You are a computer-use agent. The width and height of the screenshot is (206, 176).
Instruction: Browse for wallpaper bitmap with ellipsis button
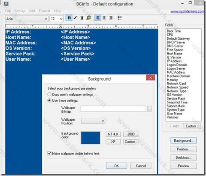149,109
